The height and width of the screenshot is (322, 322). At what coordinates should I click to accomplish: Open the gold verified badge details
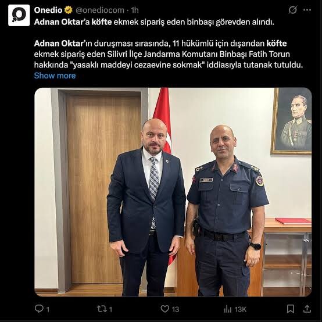tap(69, 10)
